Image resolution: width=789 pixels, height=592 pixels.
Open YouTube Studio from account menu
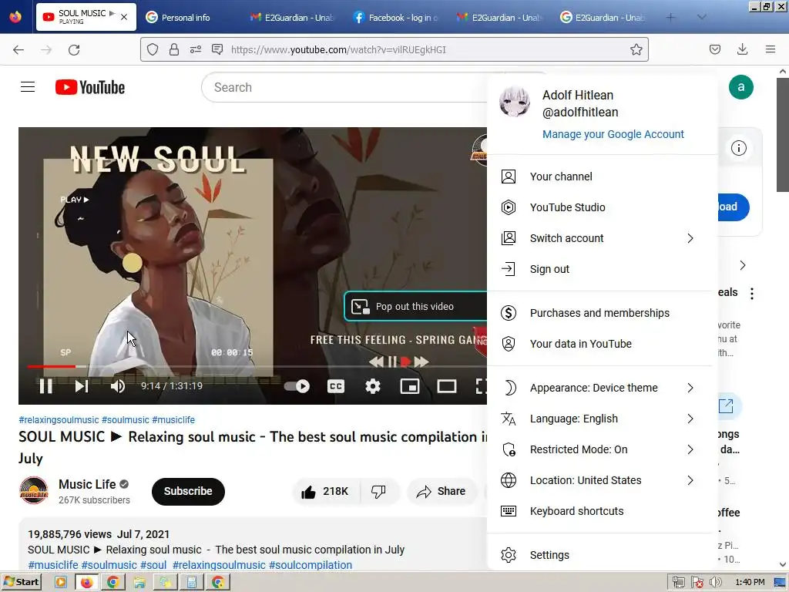[x=602, y=207]
